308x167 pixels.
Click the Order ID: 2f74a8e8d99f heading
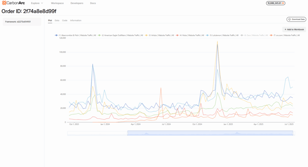coord(29,11)
